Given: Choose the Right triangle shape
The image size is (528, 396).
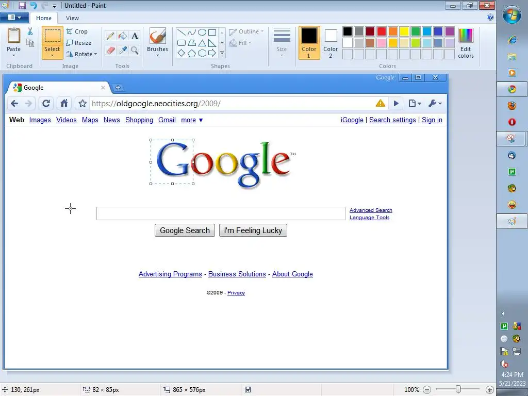Looking at the screenshot, I should [212, 43].
